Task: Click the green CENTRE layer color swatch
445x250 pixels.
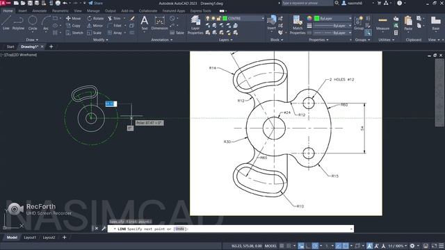Action: (225, 19)
